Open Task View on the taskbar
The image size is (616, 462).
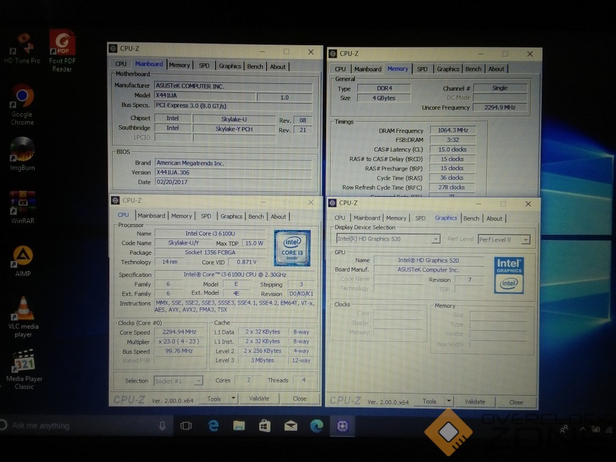coord(186,426)
